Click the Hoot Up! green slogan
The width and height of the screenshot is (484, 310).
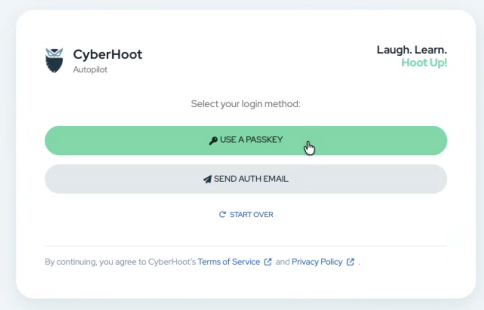[x=424, y=63]
